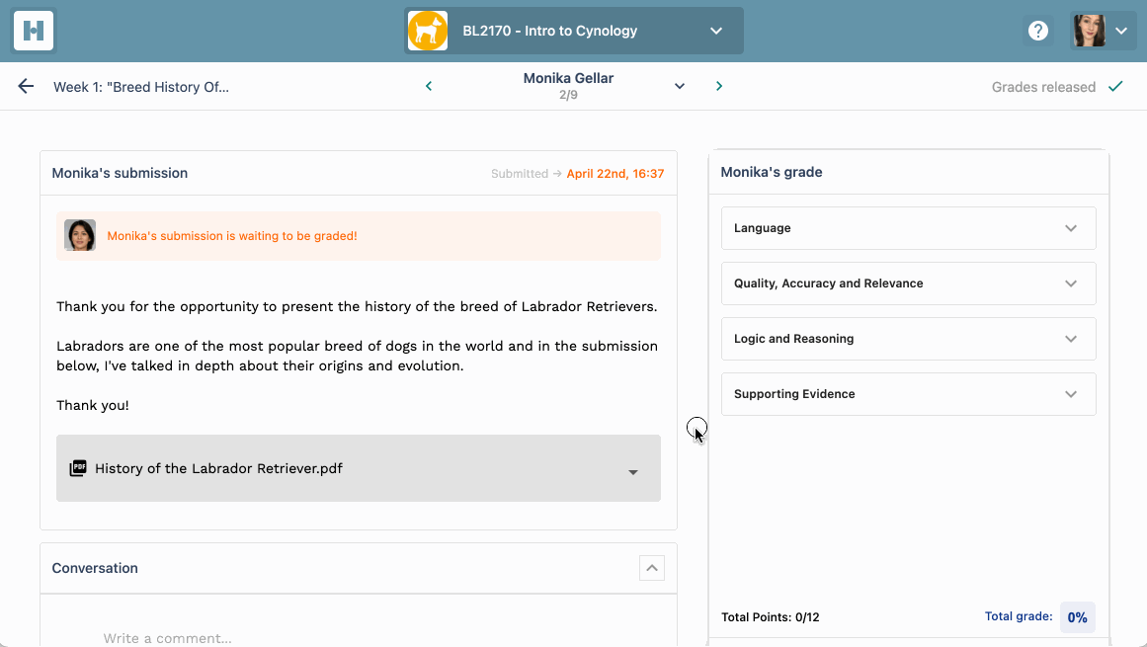Click the Grades released checkmark

[1115, 86]
